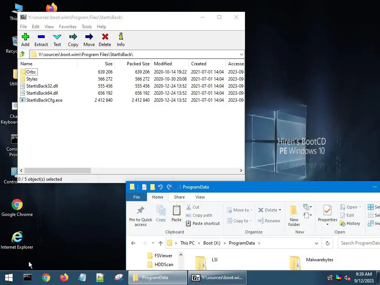Click the Copy icon in 7-Zip toolbar
The height and width of the screenshot is (285, 380).
tap(73, 40)
